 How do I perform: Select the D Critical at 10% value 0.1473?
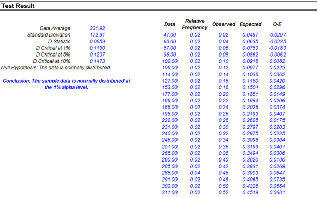[97, 61]
